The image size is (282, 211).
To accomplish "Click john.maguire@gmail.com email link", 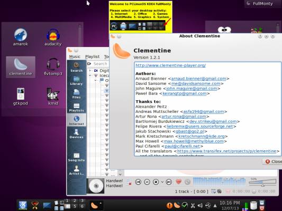I will pos(192,89).
